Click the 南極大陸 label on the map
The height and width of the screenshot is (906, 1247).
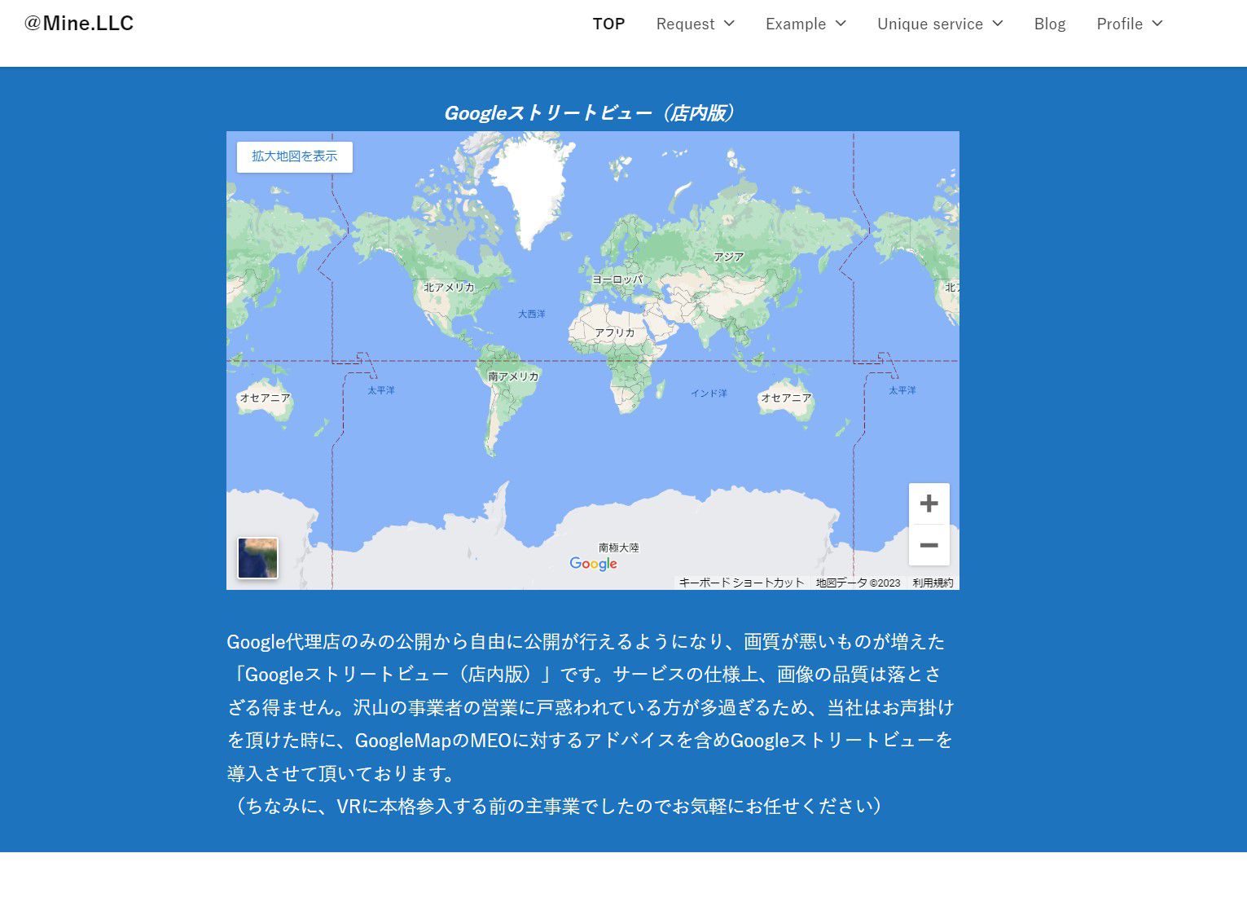coord(618,548)
